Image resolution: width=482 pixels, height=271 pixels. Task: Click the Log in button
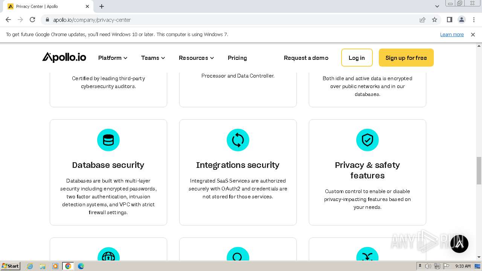point(357,58)
